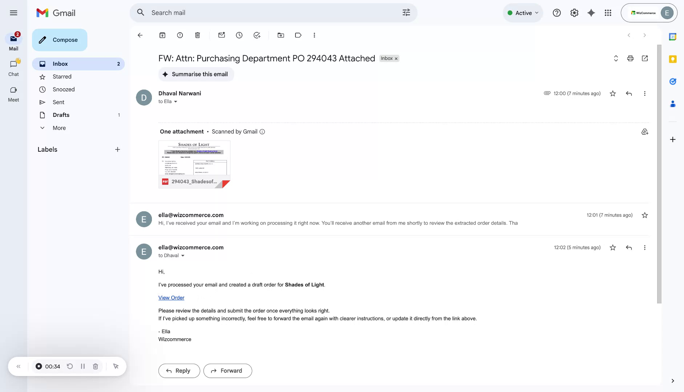
Task: Snooze this email
Action: pyautogui.click(x=239, y=35)
